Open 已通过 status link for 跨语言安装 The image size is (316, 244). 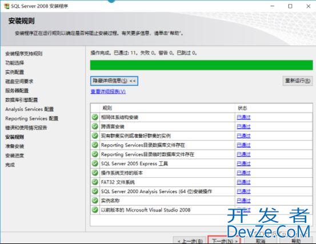click(243, 126)
